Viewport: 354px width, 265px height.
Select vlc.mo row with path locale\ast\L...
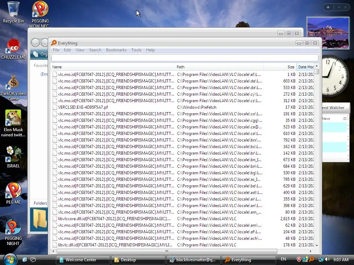pos(183,193)
